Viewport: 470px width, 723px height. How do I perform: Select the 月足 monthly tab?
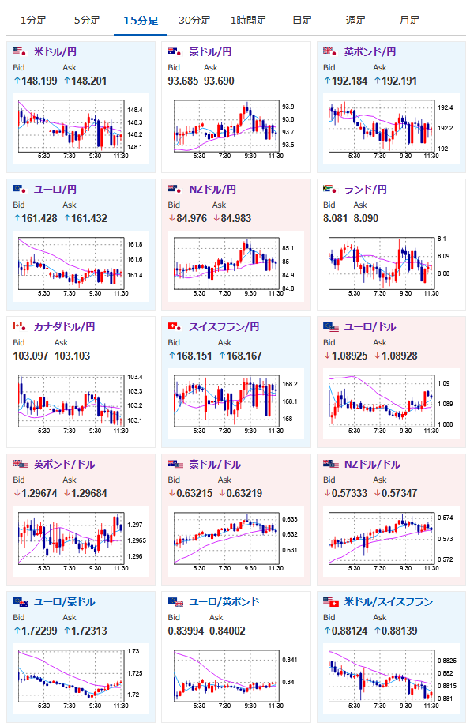(410, 21)
